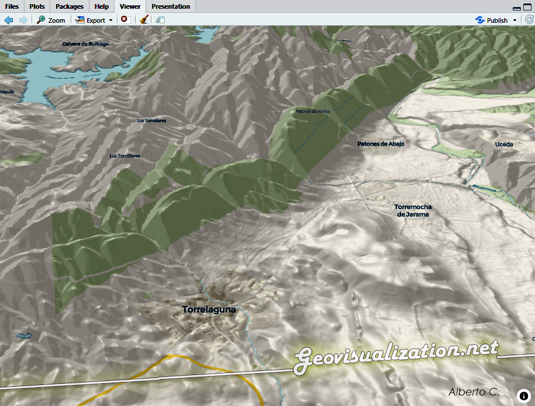Open the Help tab
Viewport: 535px width, 406px height.
[102, 6]
